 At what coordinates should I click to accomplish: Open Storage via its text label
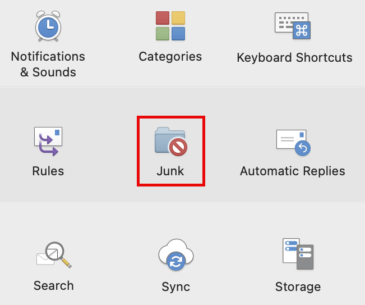point(298,286)
